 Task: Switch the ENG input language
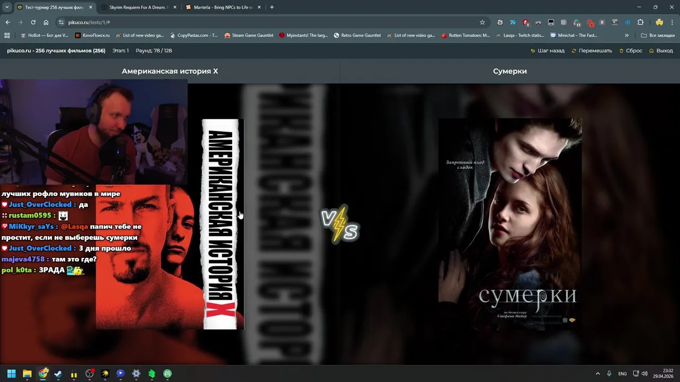click(x=622, y=374)
